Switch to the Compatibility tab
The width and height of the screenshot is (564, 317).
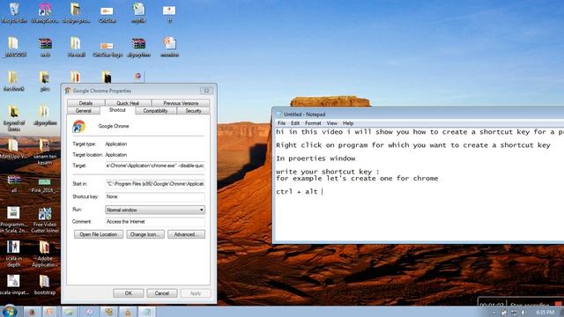(155, 111)
